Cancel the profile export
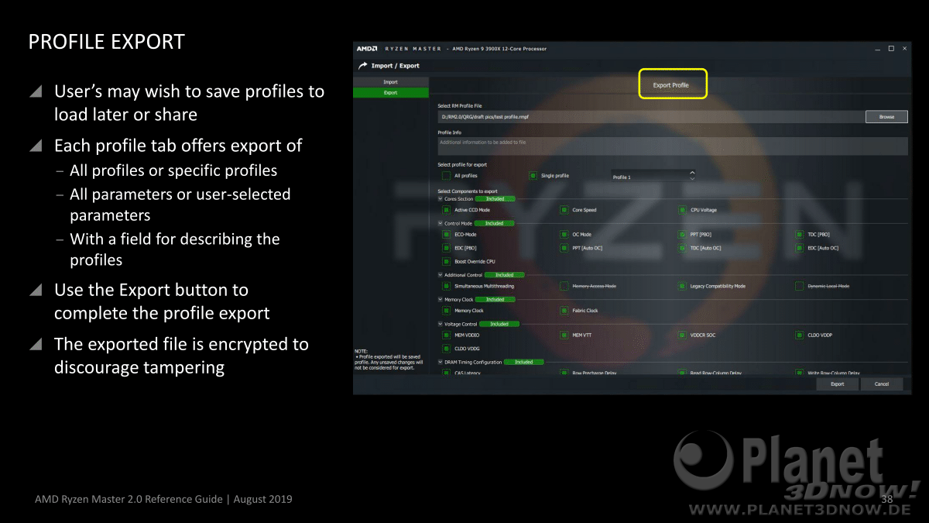 [x=882, y=384]
